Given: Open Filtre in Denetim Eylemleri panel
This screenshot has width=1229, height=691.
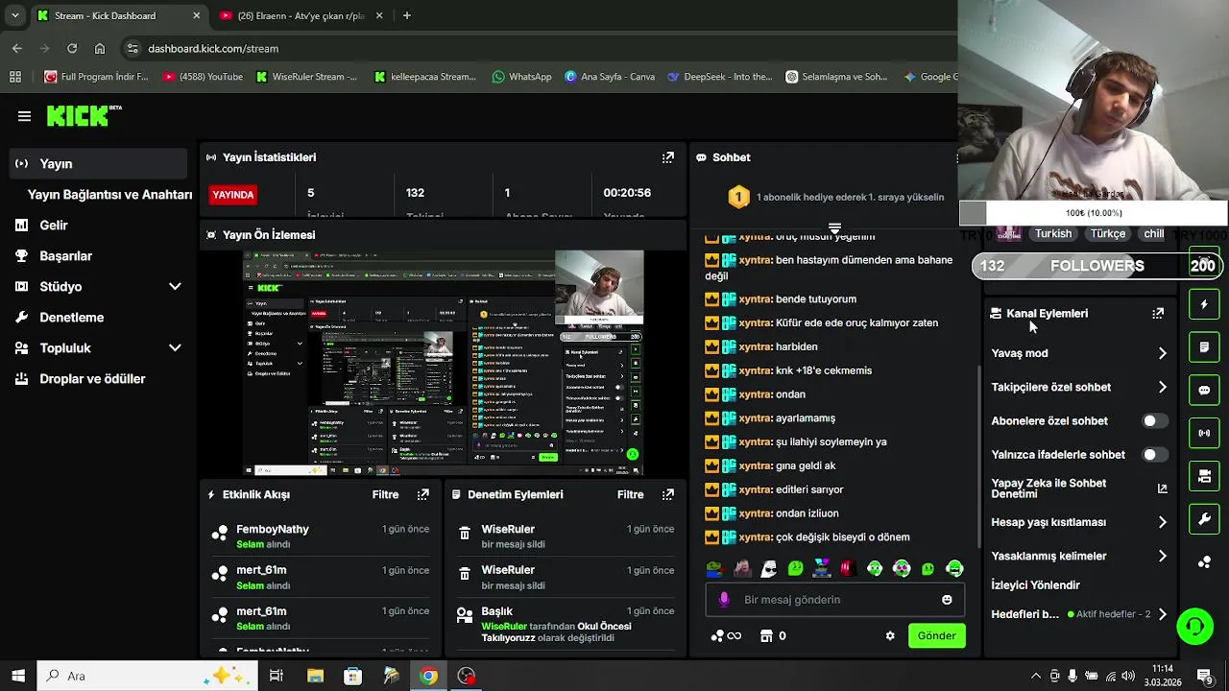Looking at the screenshot, I should click(x=630, y=494).
